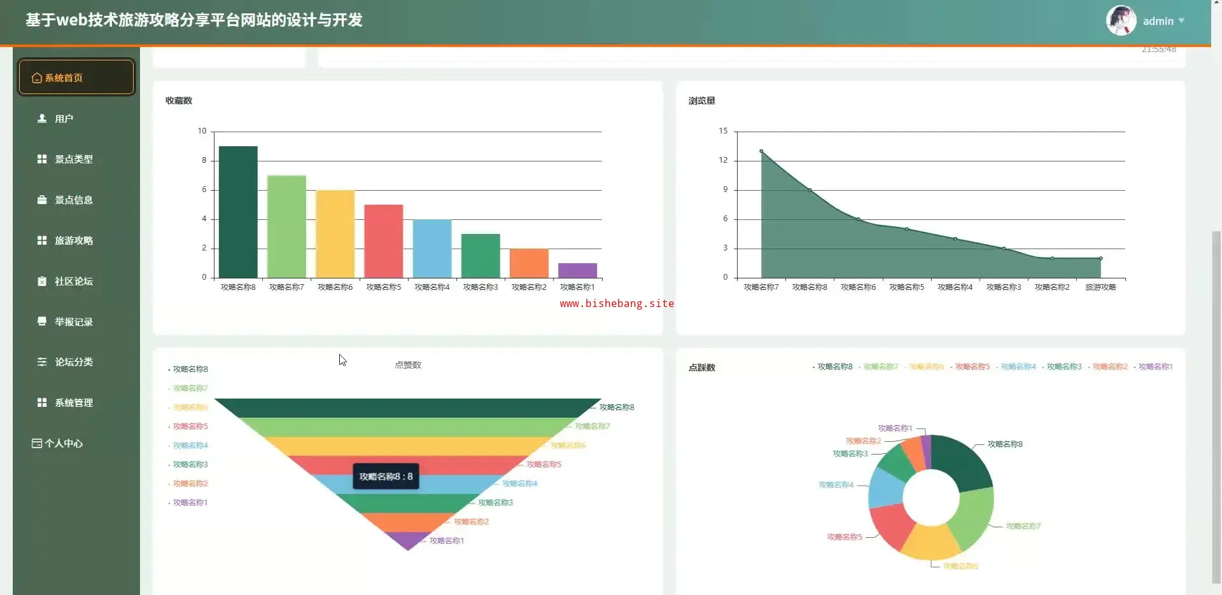Click the briefcase icon beside 景点信息
Viewport: 1222px width, 595px height.
click(x=42, y=200)
